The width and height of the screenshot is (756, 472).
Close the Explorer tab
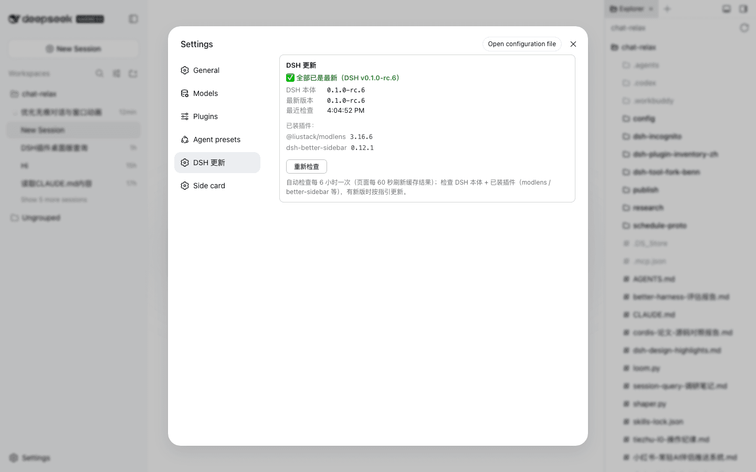point(651,9)
